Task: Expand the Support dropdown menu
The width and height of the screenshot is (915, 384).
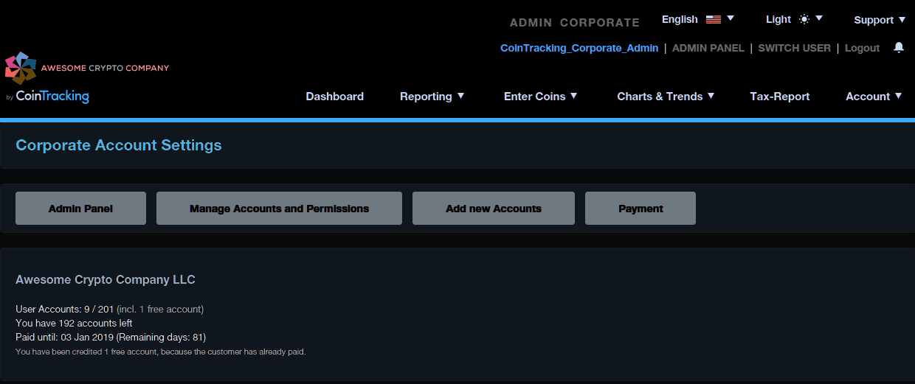Action: [879, 20]
